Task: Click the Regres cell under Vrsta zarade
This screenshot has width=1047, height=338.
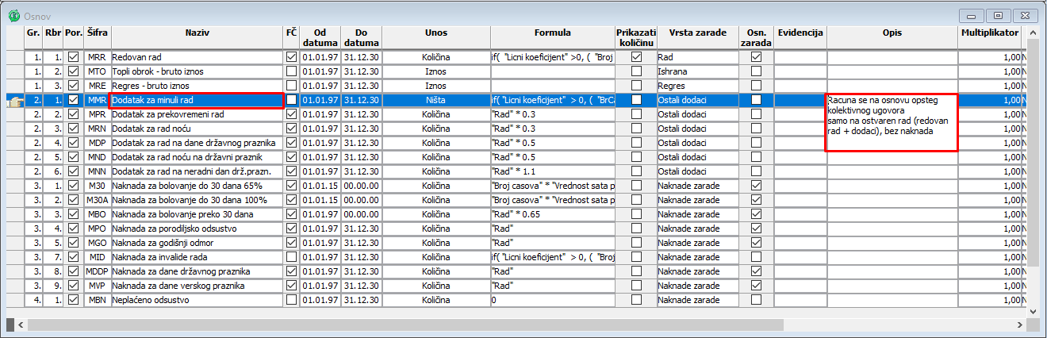Action: tap(697, 86)
